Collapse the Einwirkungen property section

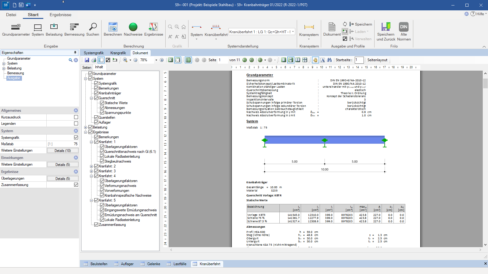76,158
